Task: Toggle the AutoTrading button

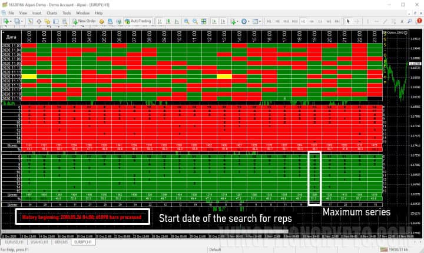Action: coord(137,21)
